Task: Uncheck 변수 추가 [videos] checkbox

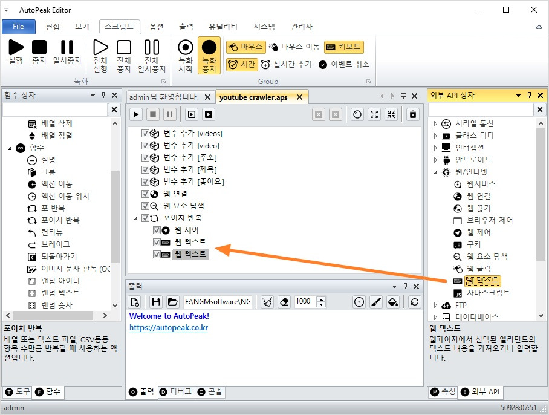Action: 145,134
